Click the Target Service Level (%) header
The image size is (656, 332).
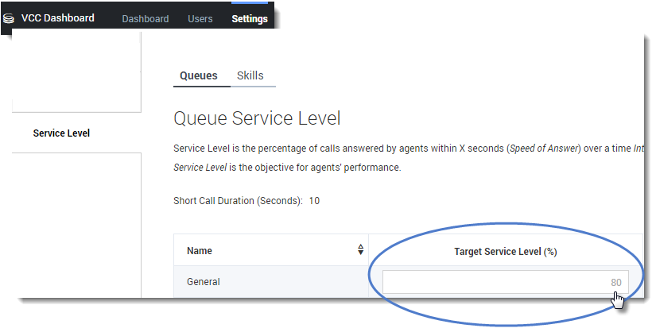point(505,251)
